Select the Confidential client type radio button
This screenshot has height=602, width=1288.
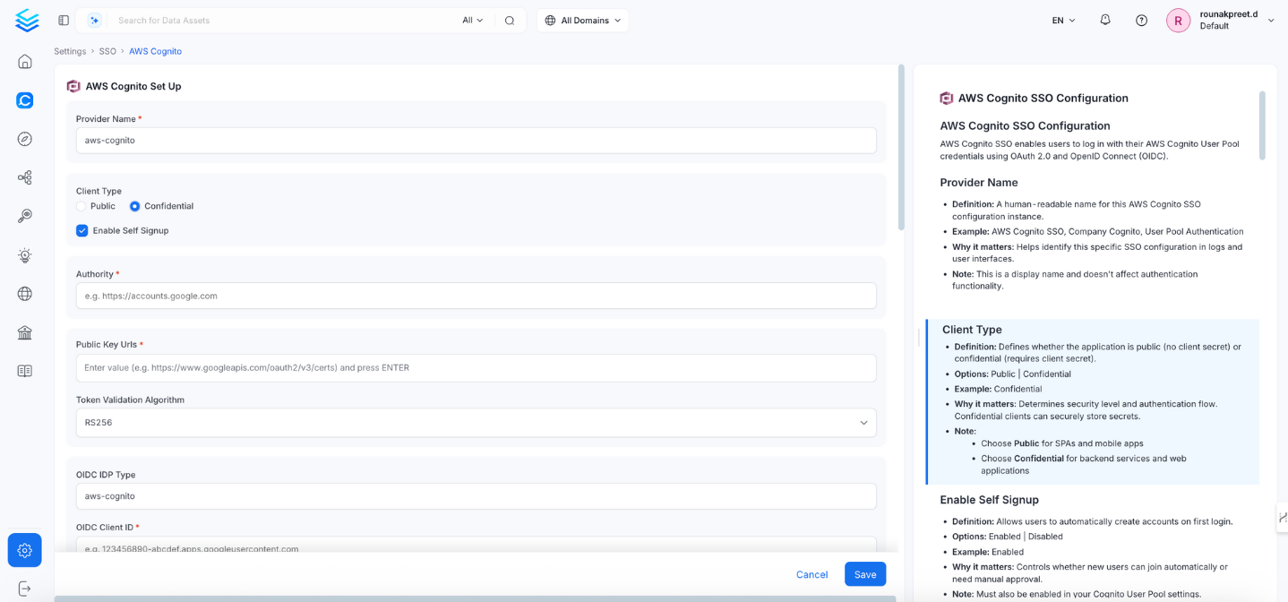[135, 206]
